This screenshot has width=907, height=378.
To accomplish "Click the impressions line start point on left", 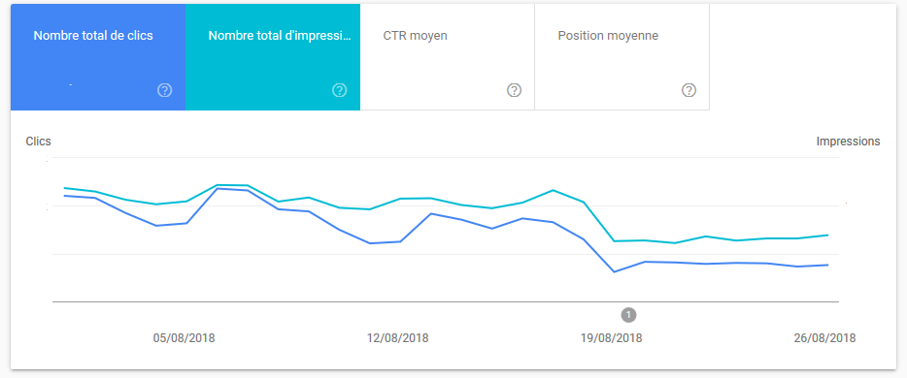I will 64,188.
